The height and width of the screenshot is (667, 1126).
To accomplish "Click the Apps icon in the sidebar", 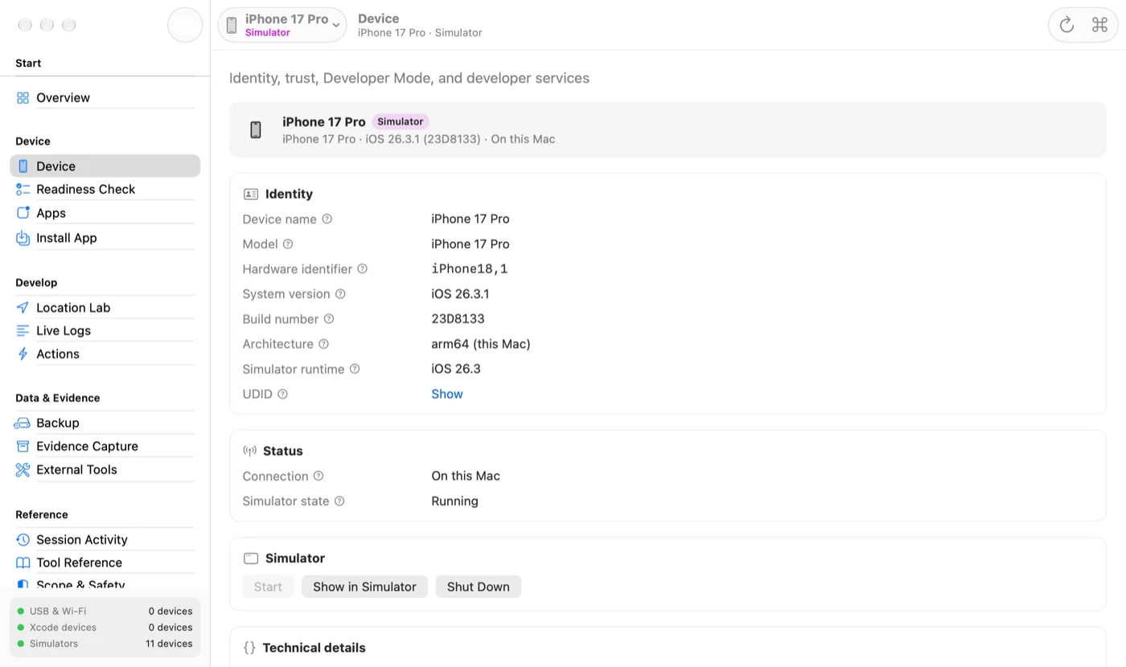I will click(x=23, y=213).
